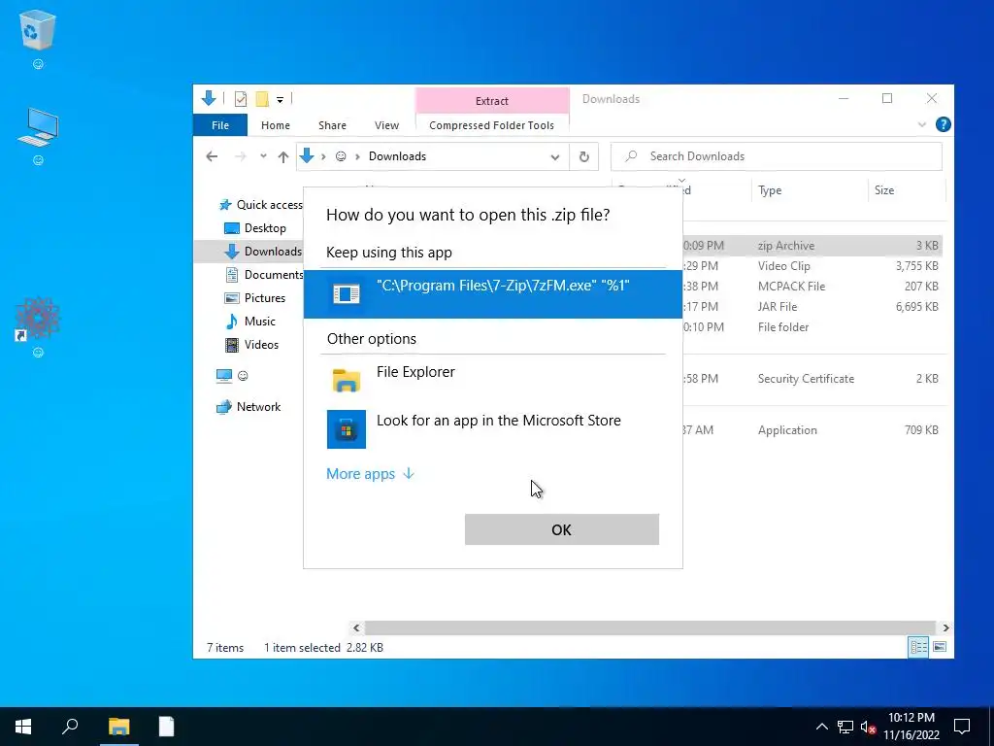Expand the More apps link
994x746 pixels.
click(370, 474)
